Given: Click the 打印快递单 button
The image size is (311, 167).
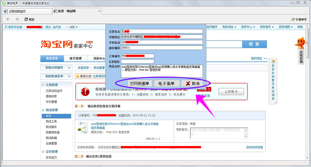Looking at the screenshot, I should click(x=139, y=83).
